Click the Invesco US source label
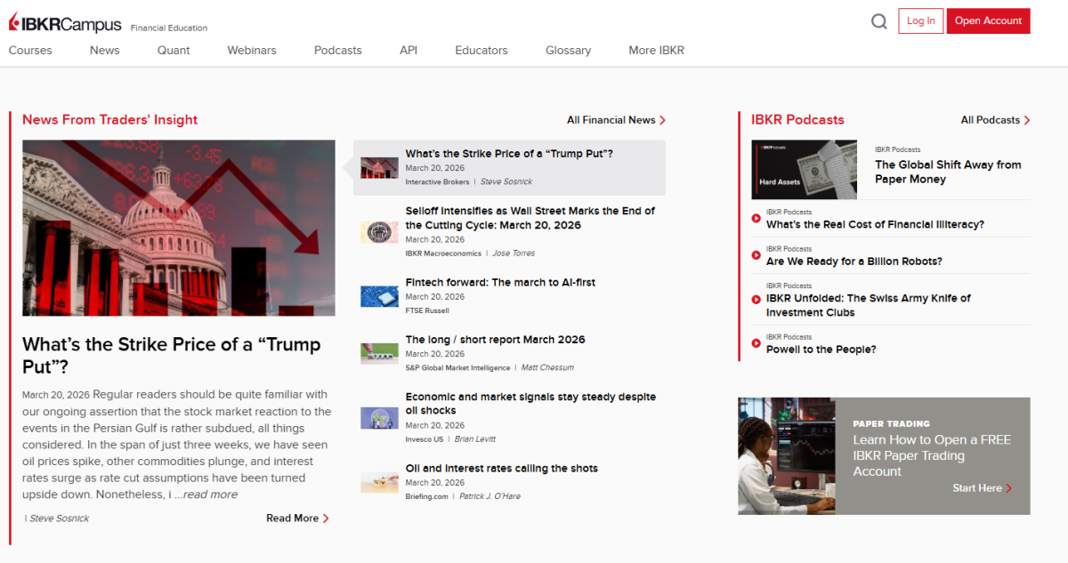The height and width of the screenshot is (563, 1068). click(425, 439)
